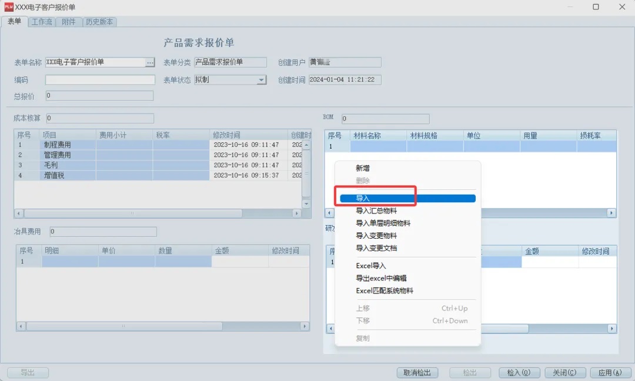Click the 单位 column header
Image resolution: width=635 pixels, height=381 pixels.
[492, 136]
